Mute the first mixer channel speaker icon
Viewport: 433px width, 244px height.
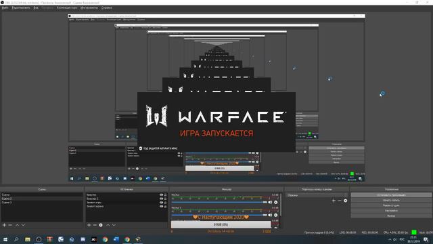pos(270,202)
